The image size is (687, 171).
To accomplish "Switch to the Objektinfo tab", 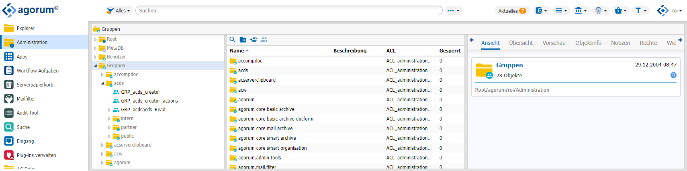I will pos(588,43).
